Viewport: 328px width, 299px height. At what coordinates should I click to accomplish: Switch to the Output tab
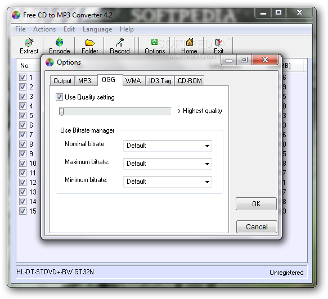click(62, 81)
